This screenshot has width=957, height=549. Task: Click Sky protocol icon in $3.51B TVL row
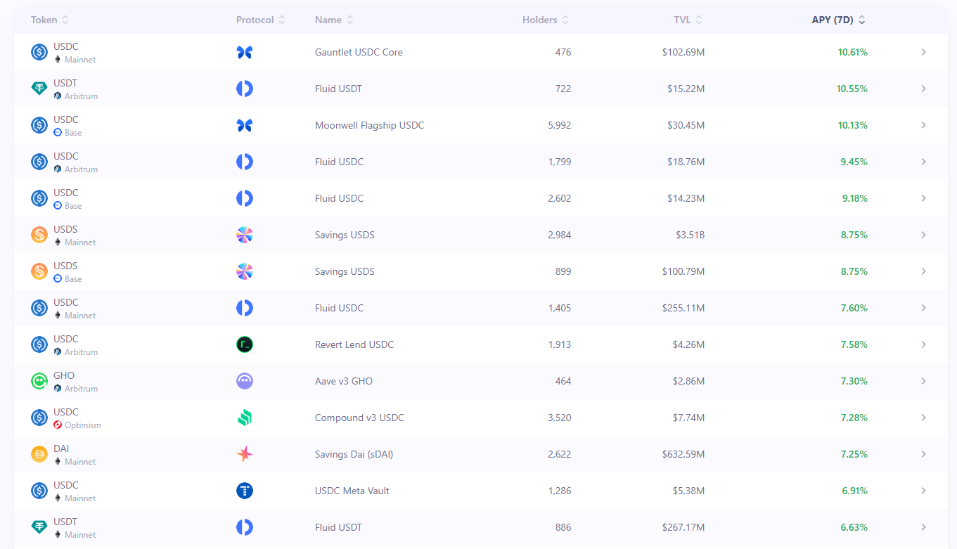[245, 235]
